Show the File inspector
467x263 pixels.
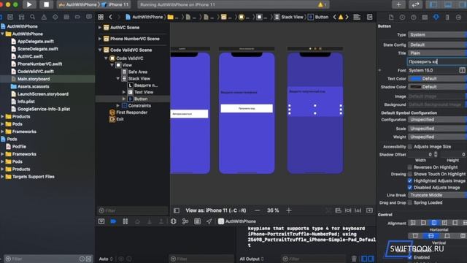391,18
